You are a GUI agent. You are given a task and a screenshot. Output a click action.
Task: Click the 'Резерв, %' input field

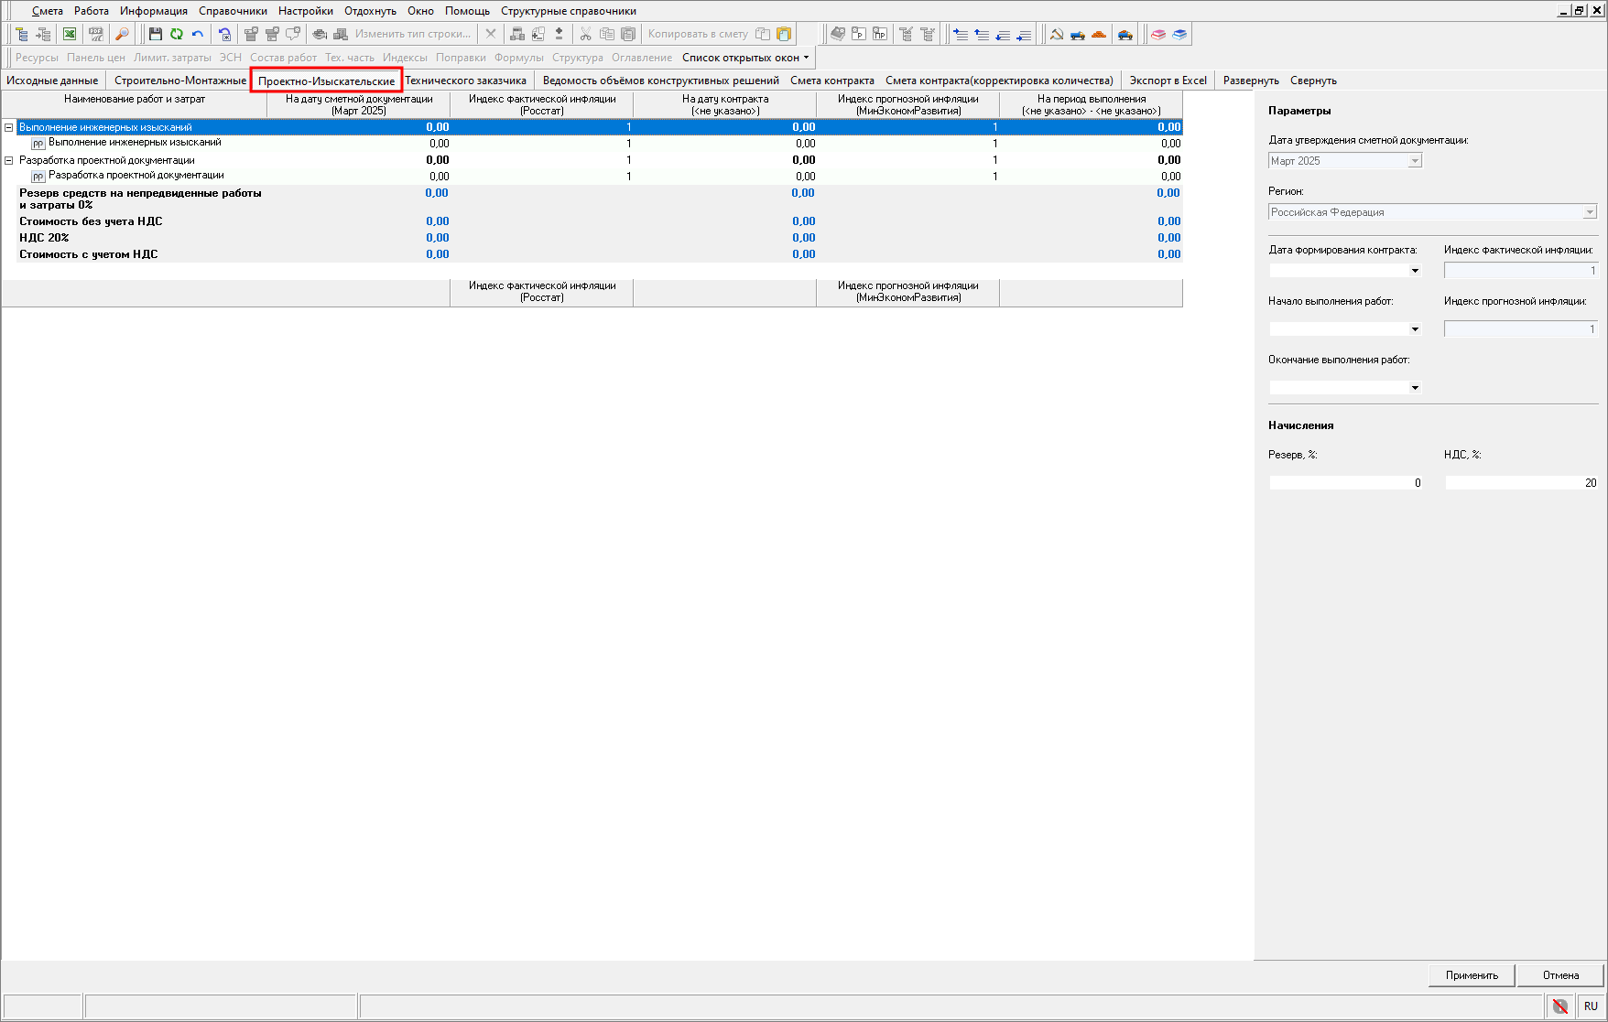[1345, 483]
